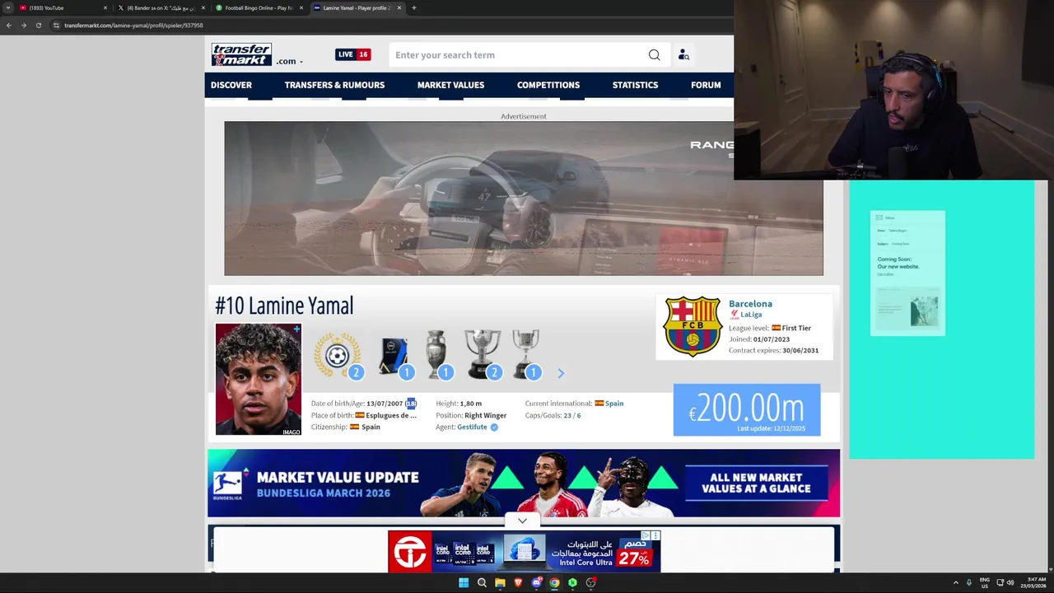Image resolution: width=1054 pixels, height=593 pixels.
Task: Switch to the Football Bingo Online tab
Action: (259, 7)
